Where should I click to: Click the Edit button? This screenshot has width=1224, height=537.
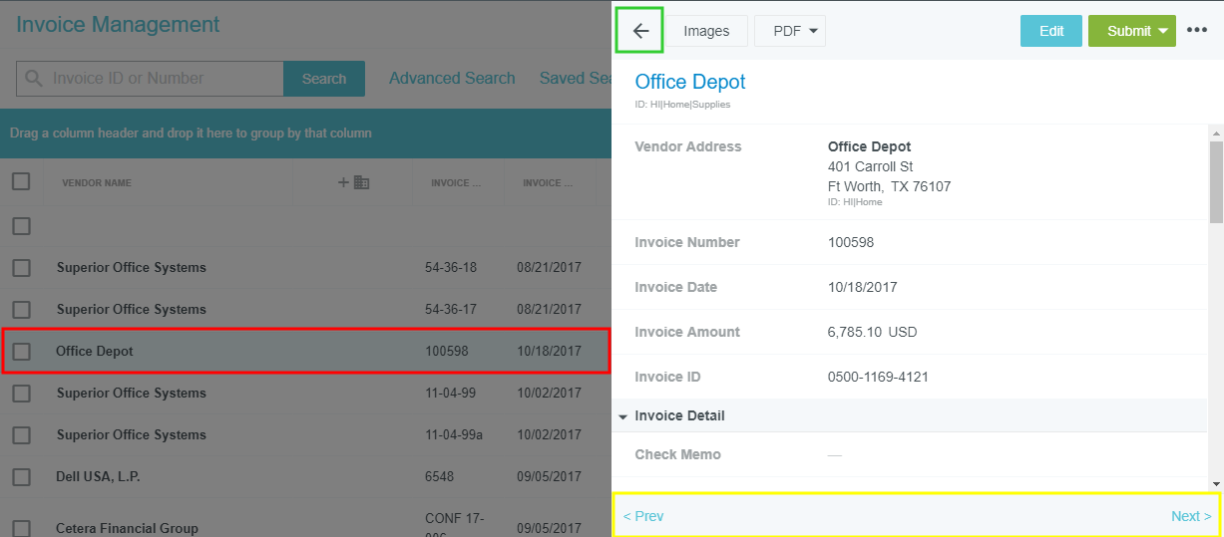click(1050, 31)
